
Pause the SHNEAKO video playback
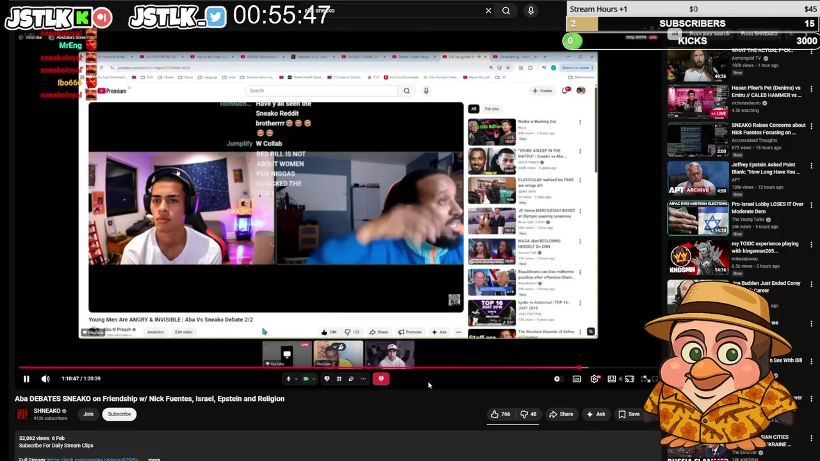26,378
